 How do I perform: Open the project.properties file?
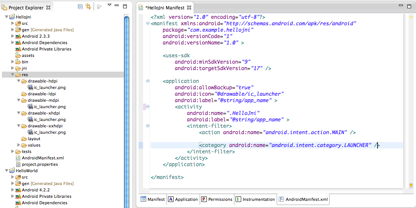coord(40,164)
